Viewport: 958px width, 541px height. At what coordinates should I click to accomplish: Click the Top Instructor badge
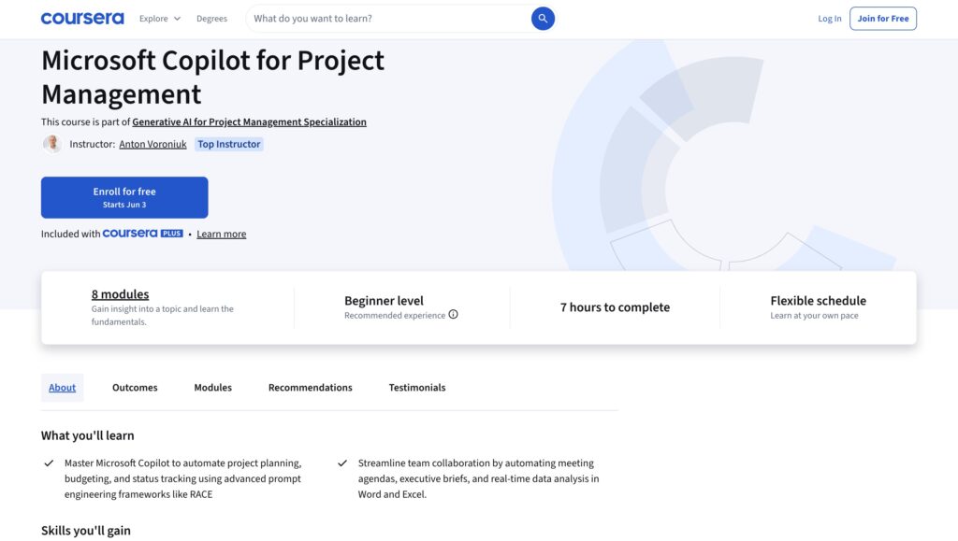[x=228, y=144]
